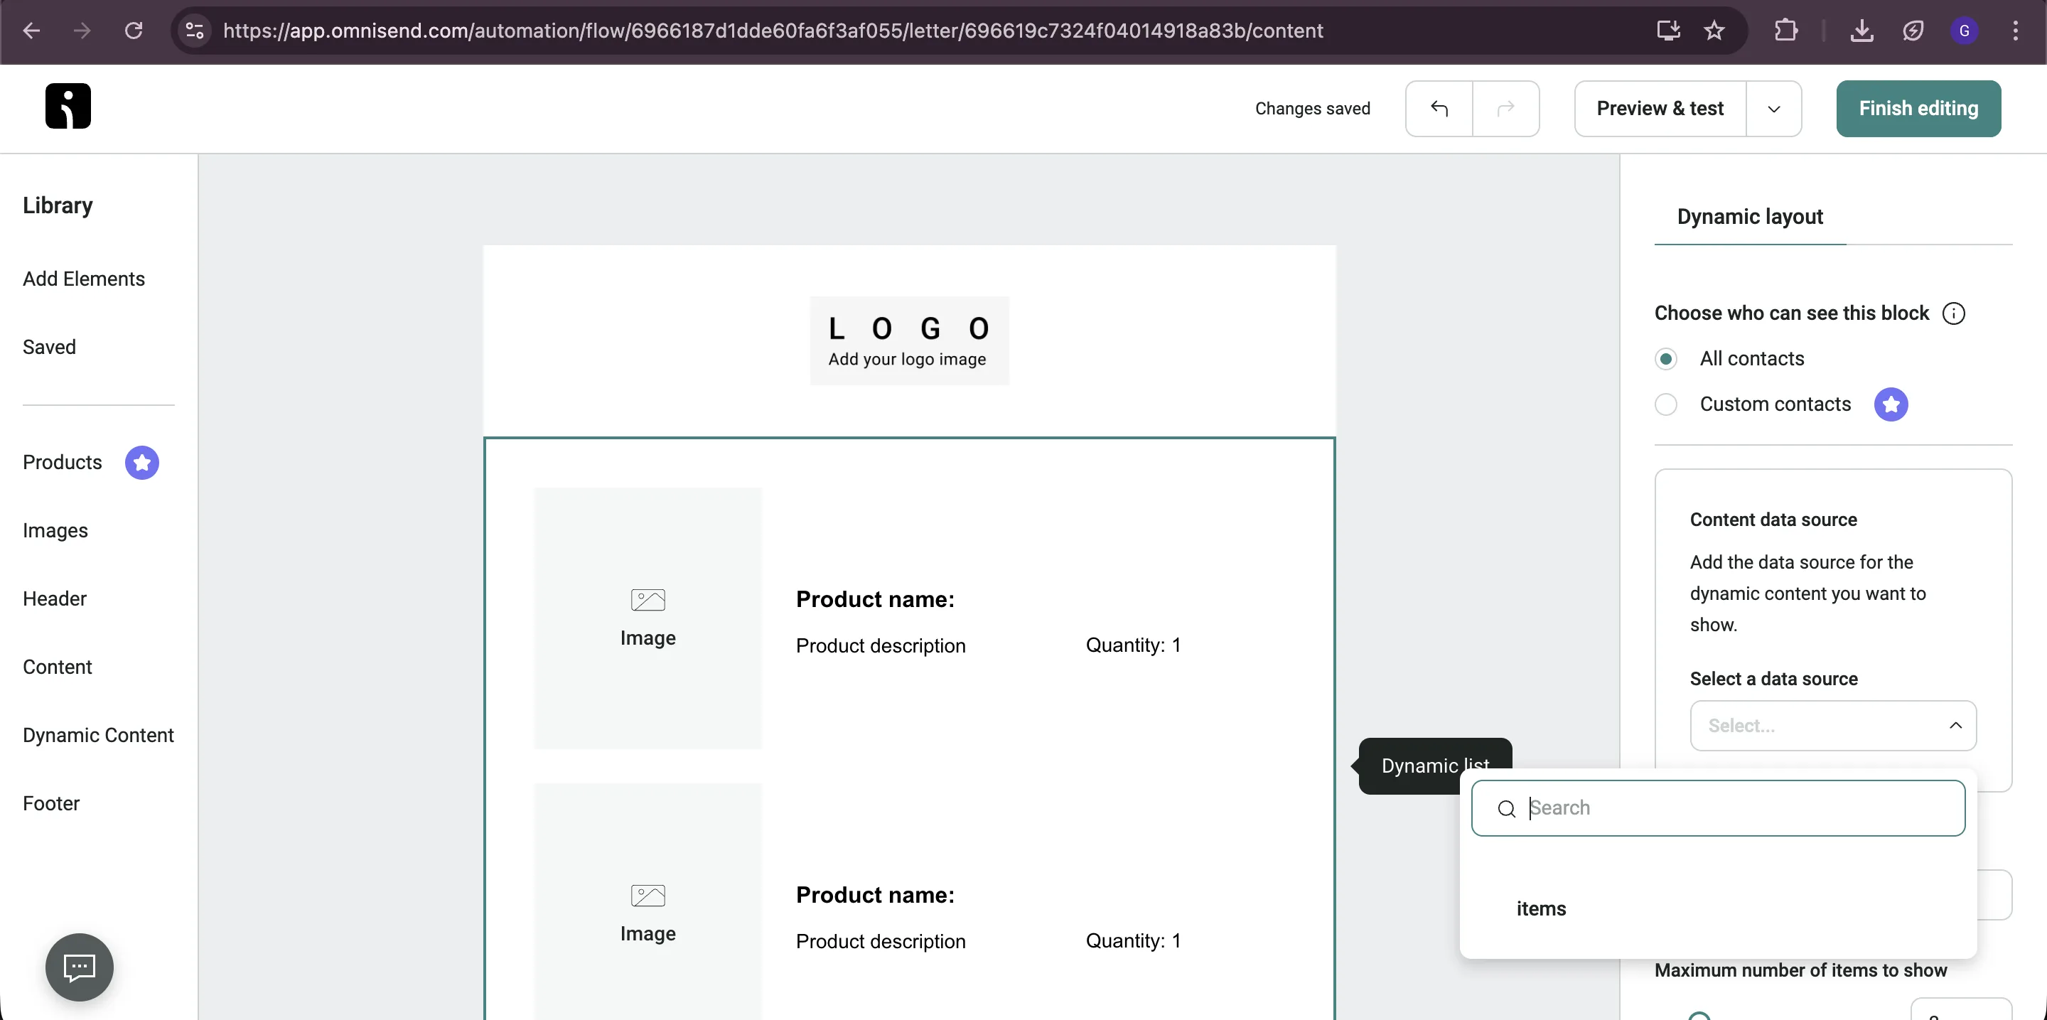Click Maximum number of items to show label
This screenshot has height=1020, width=2047.
pyautogui.click(x=1800, y=970)
